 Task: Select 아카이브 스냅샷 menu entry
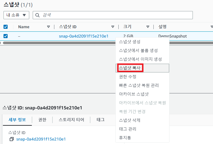tap(142, 94)
